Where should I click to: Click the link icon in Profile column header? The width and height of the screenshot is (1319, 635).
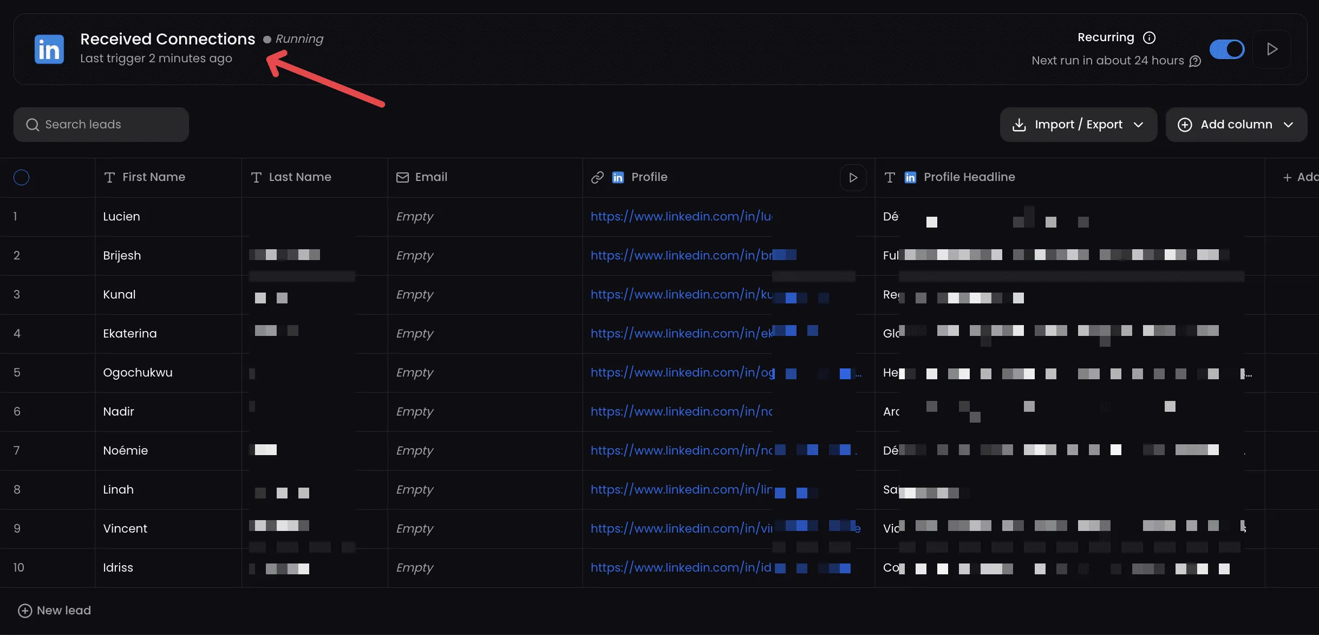(x=597, y=177)
